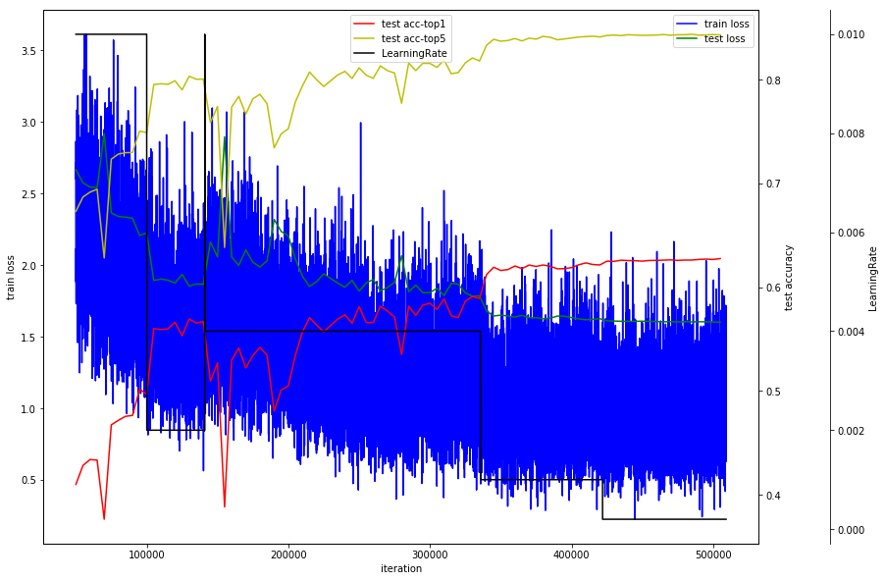This screenshot has height=581, width=885.
Task: Click the 'LearningRate' legend label
Action: pyautogui.click(x=414, y=54)
